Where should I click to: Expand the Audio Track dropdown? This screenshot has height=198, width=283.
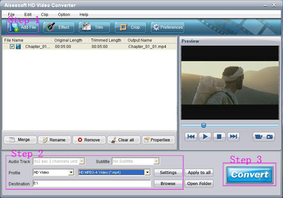[82, 161]
